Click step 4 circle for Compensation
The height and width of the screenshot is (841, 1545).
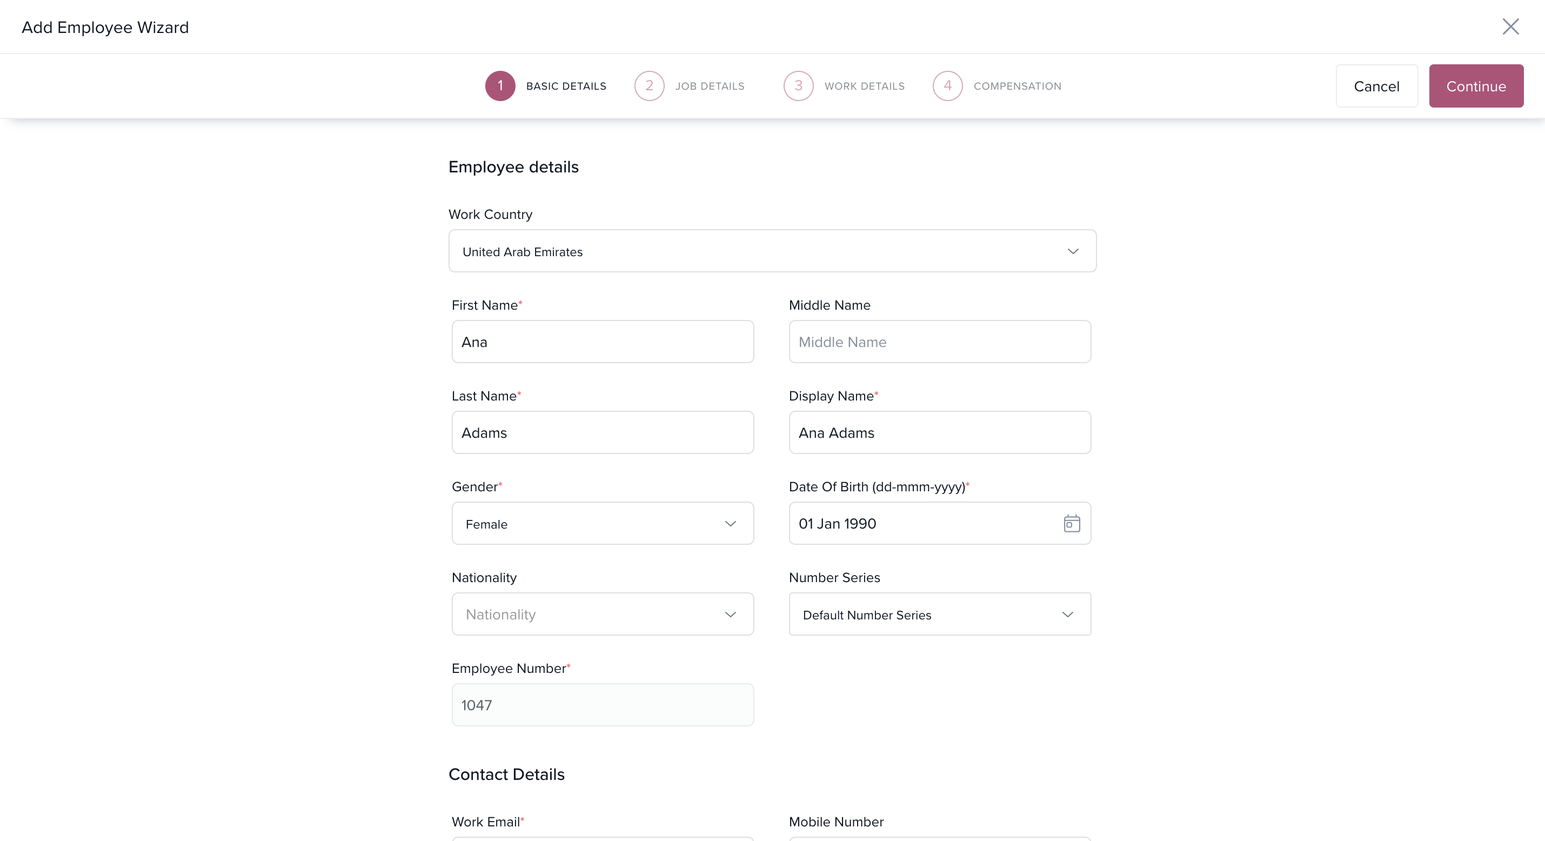coord(947,86)
